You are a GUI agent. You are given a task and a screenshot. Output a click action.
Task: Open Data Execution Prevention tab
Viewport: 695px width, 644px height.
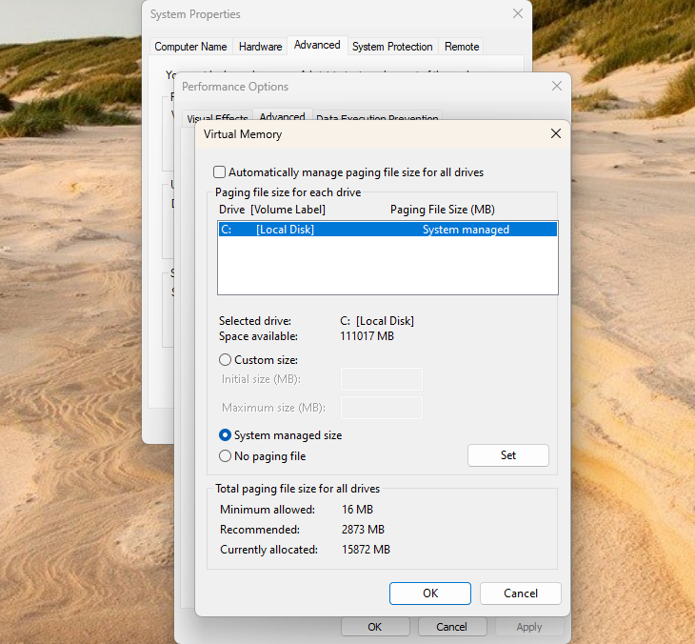(x=377, y=117)
